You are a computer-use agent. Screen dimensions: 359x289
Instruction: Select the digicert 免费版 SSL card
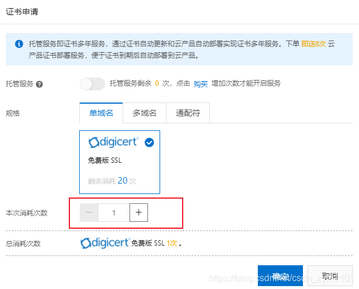(120, 162)
